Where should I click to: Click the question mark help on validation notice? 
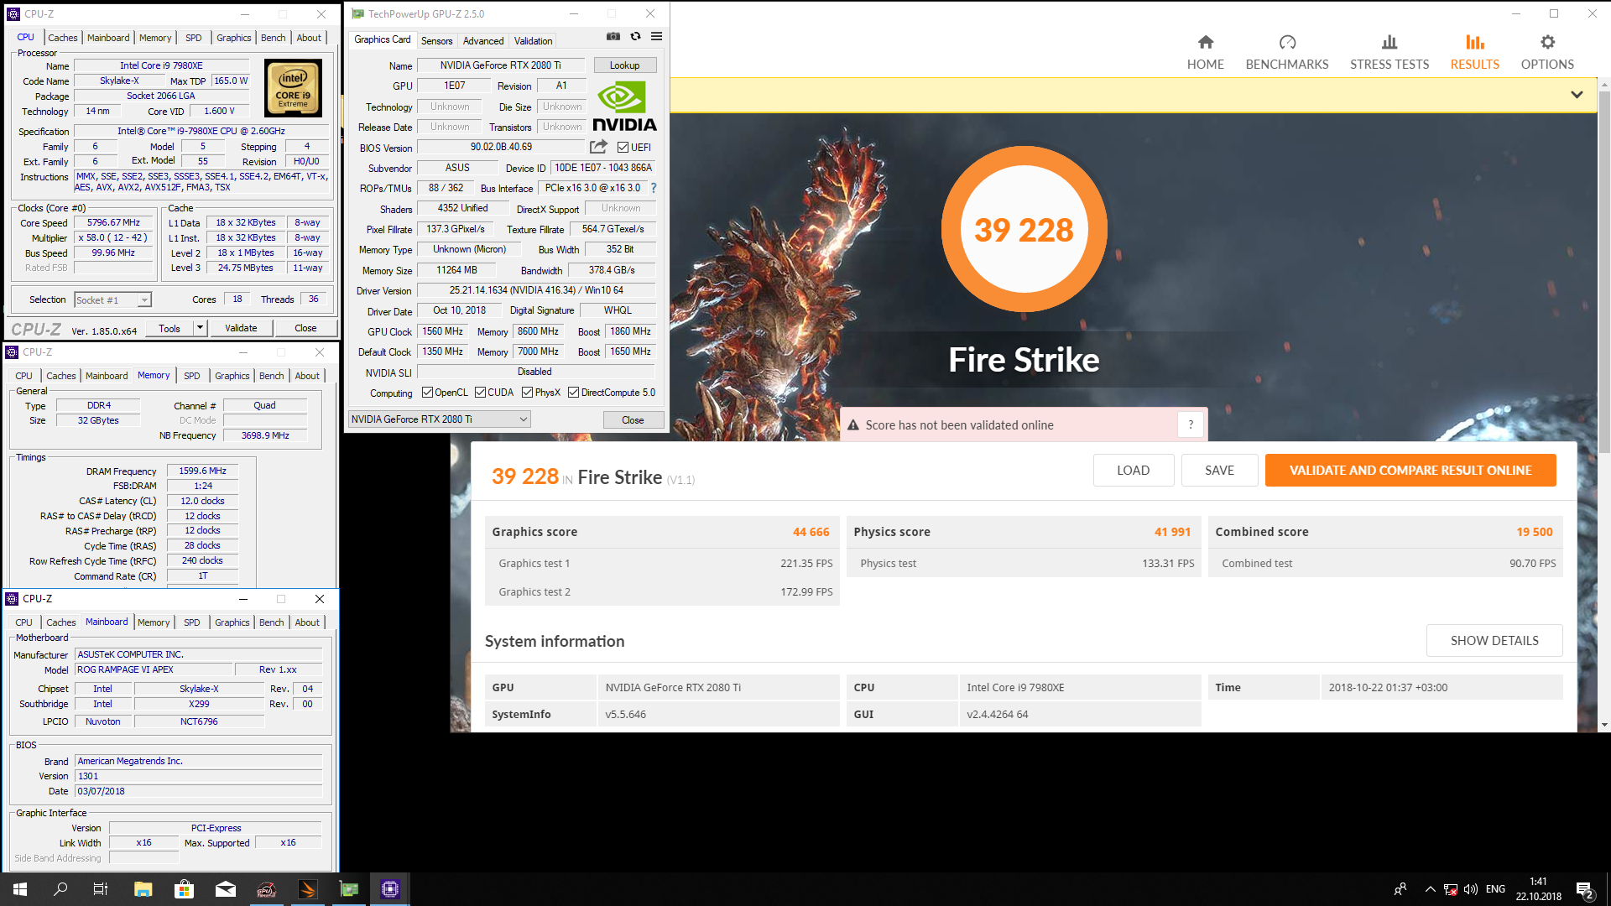tap(1190, 424)
